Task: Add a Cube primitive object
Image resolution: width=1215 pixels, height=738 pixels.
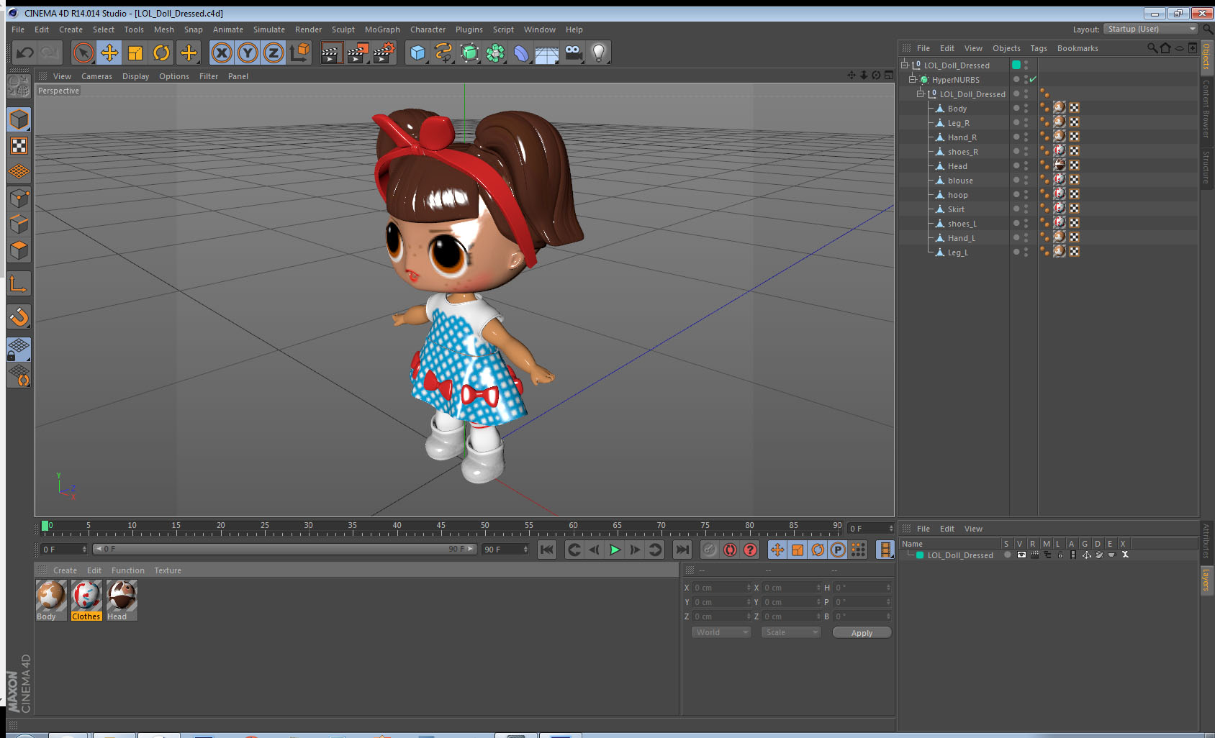Action: (x=417, y=53)
